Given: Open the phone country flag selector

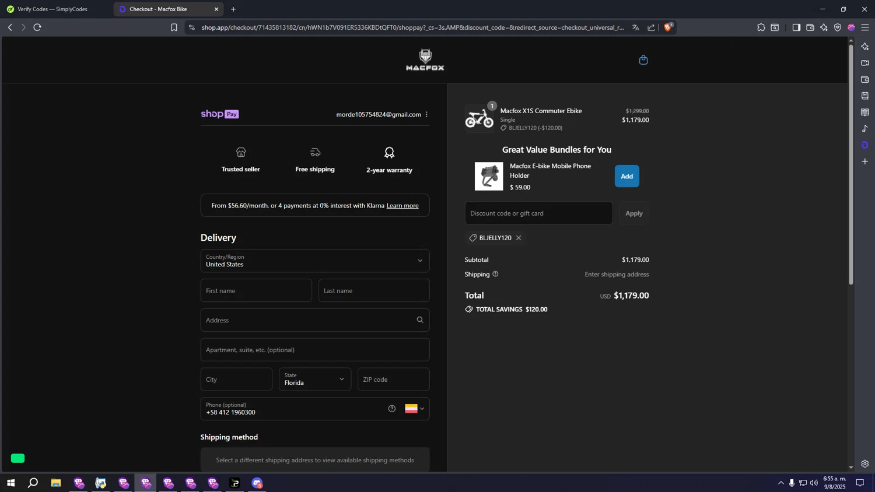Looking at the screenshot, I should 415,409.
